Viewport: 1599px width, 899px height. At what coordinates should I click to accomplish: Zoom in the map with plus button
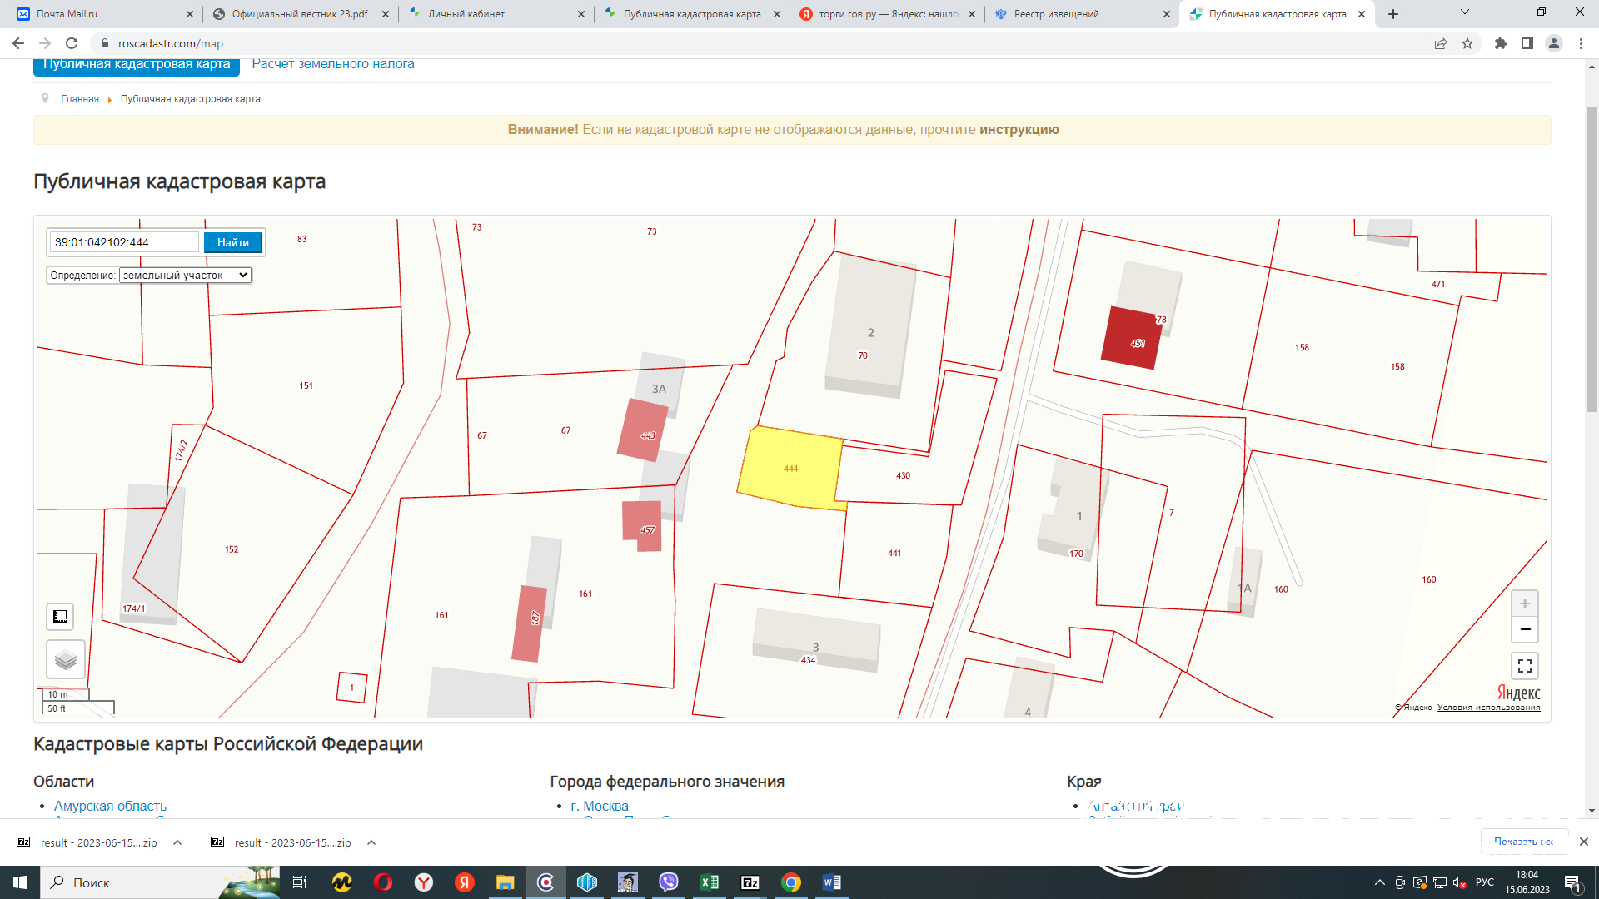click(1524, 604)
